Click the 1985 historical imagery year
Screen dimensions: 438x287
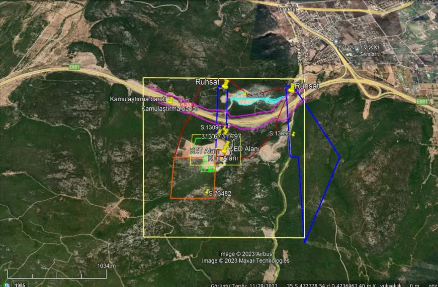[x=20, y=284]
